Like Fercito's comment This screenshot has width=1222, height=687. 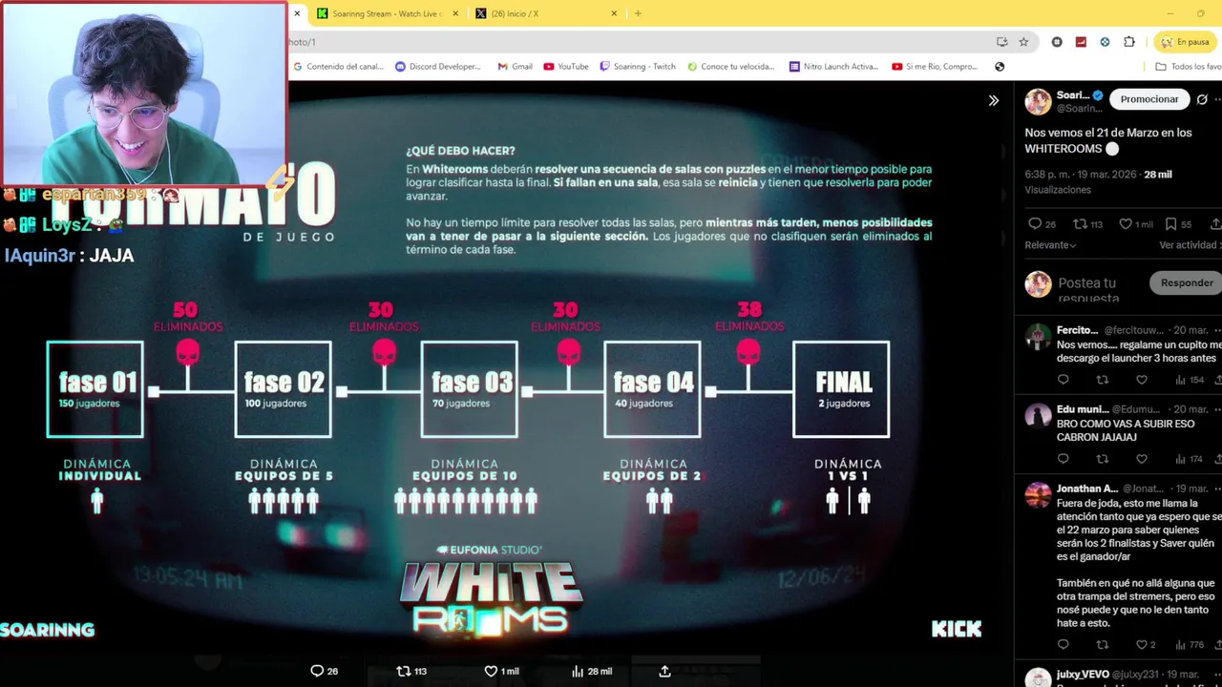click(1141, 380)
